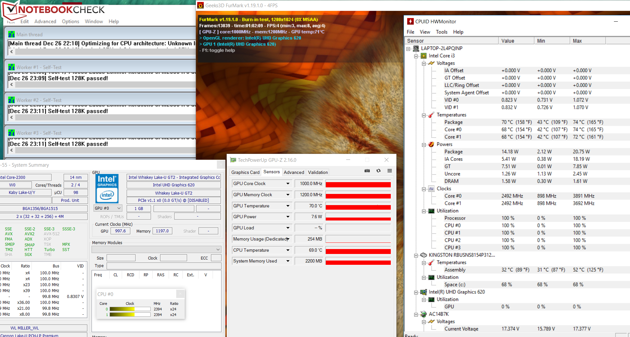Viewport: 630px width, 337px height.
Task: Open the File menu in HWMonitor
Action: (x=410, y=32)
